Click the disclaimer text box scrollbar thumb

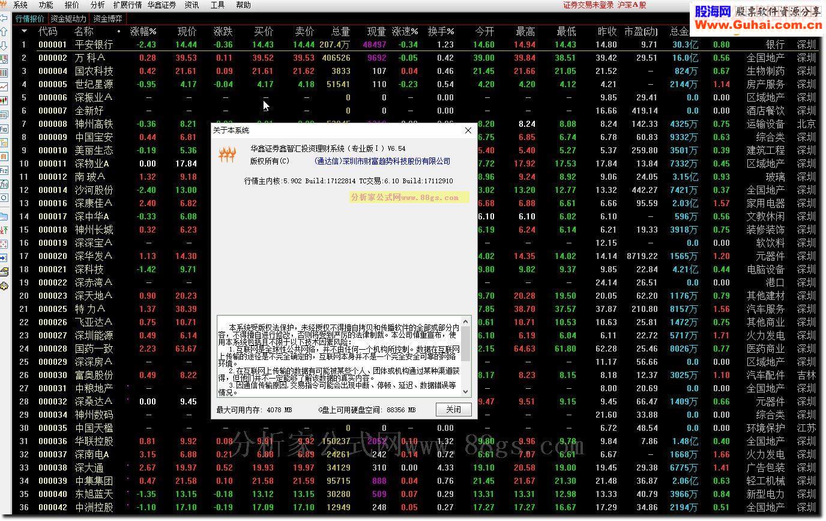[465, 344]
